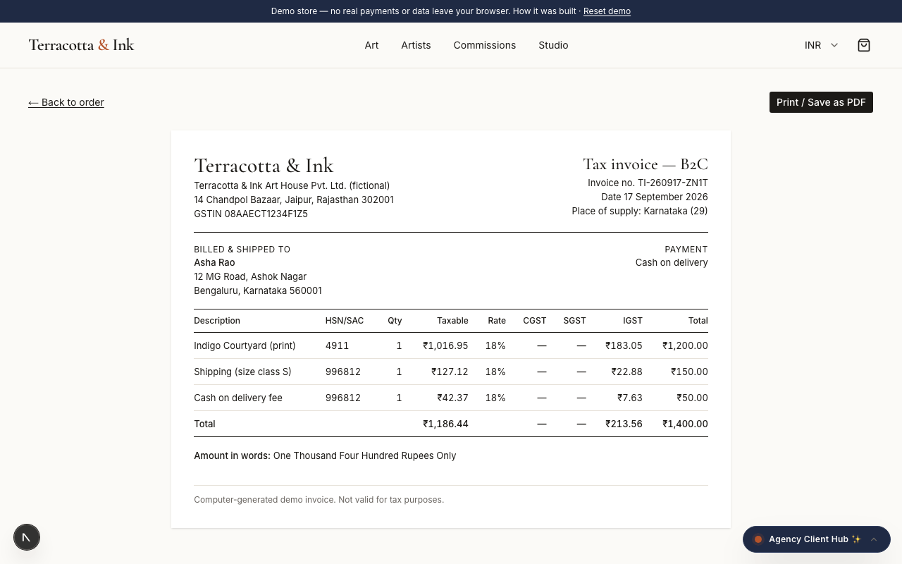Click the Cash on delivery fee IGST ₹7.63

tap(630, 398)
